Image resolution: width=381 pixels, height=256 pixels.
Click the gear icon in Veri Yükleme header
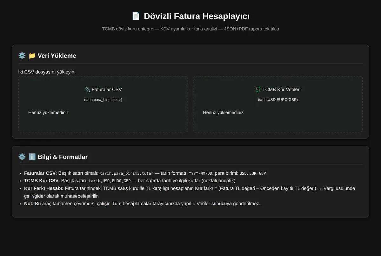point(22,56)
